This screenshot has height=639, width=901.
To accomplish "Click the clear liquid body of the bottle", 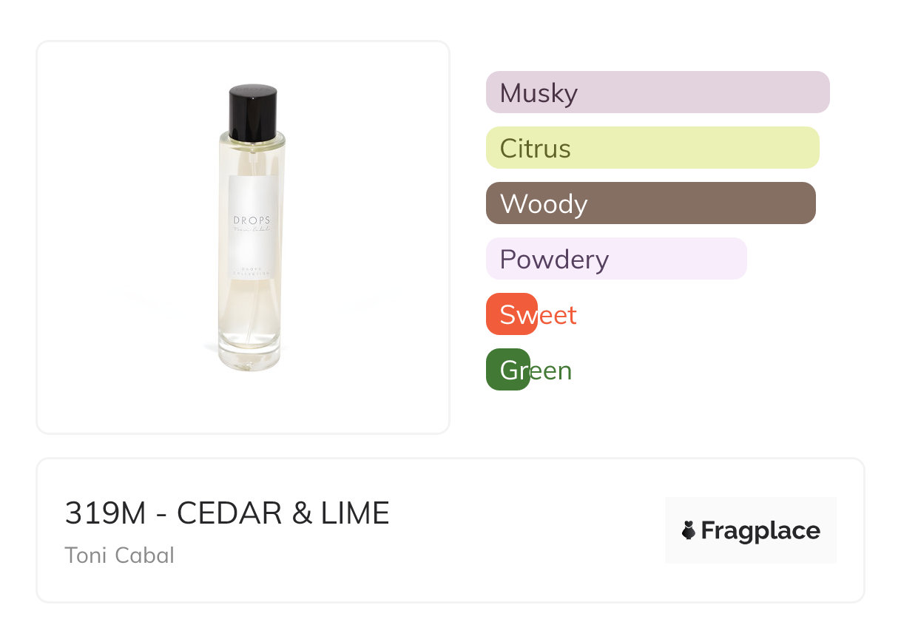I will 252,311.
